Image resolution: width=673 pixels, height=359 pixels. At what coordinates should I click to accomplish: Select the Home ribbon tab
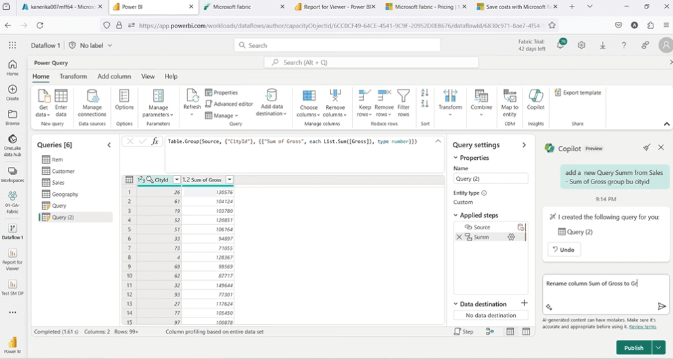[x=41, y=76]
